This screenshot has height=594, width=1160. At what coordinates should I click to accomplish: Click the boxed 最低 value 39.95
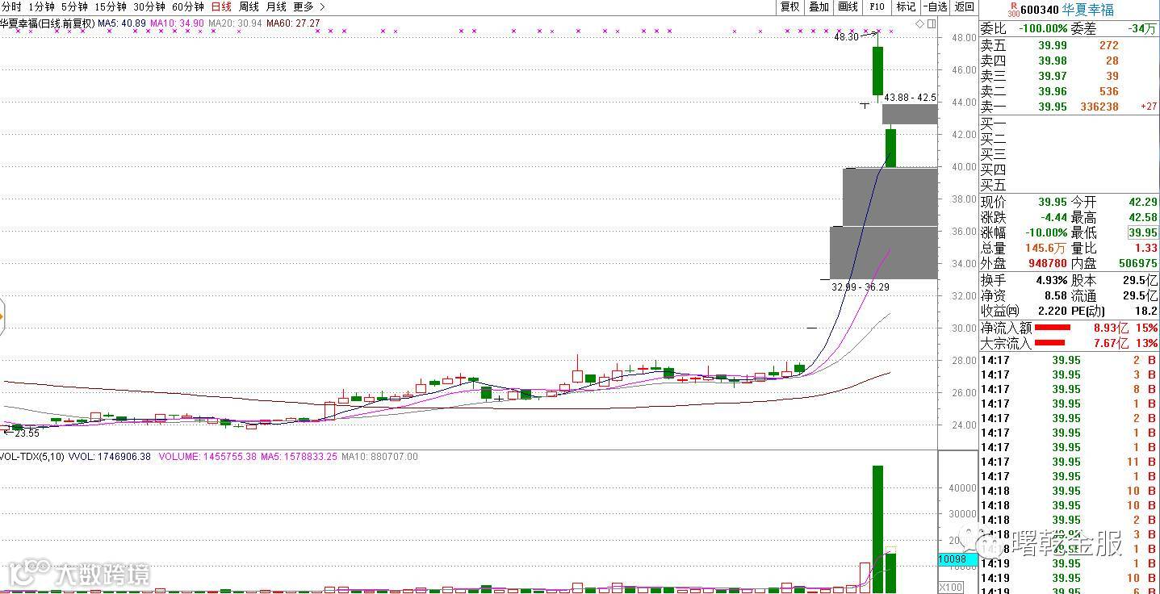click(1143, 232)
